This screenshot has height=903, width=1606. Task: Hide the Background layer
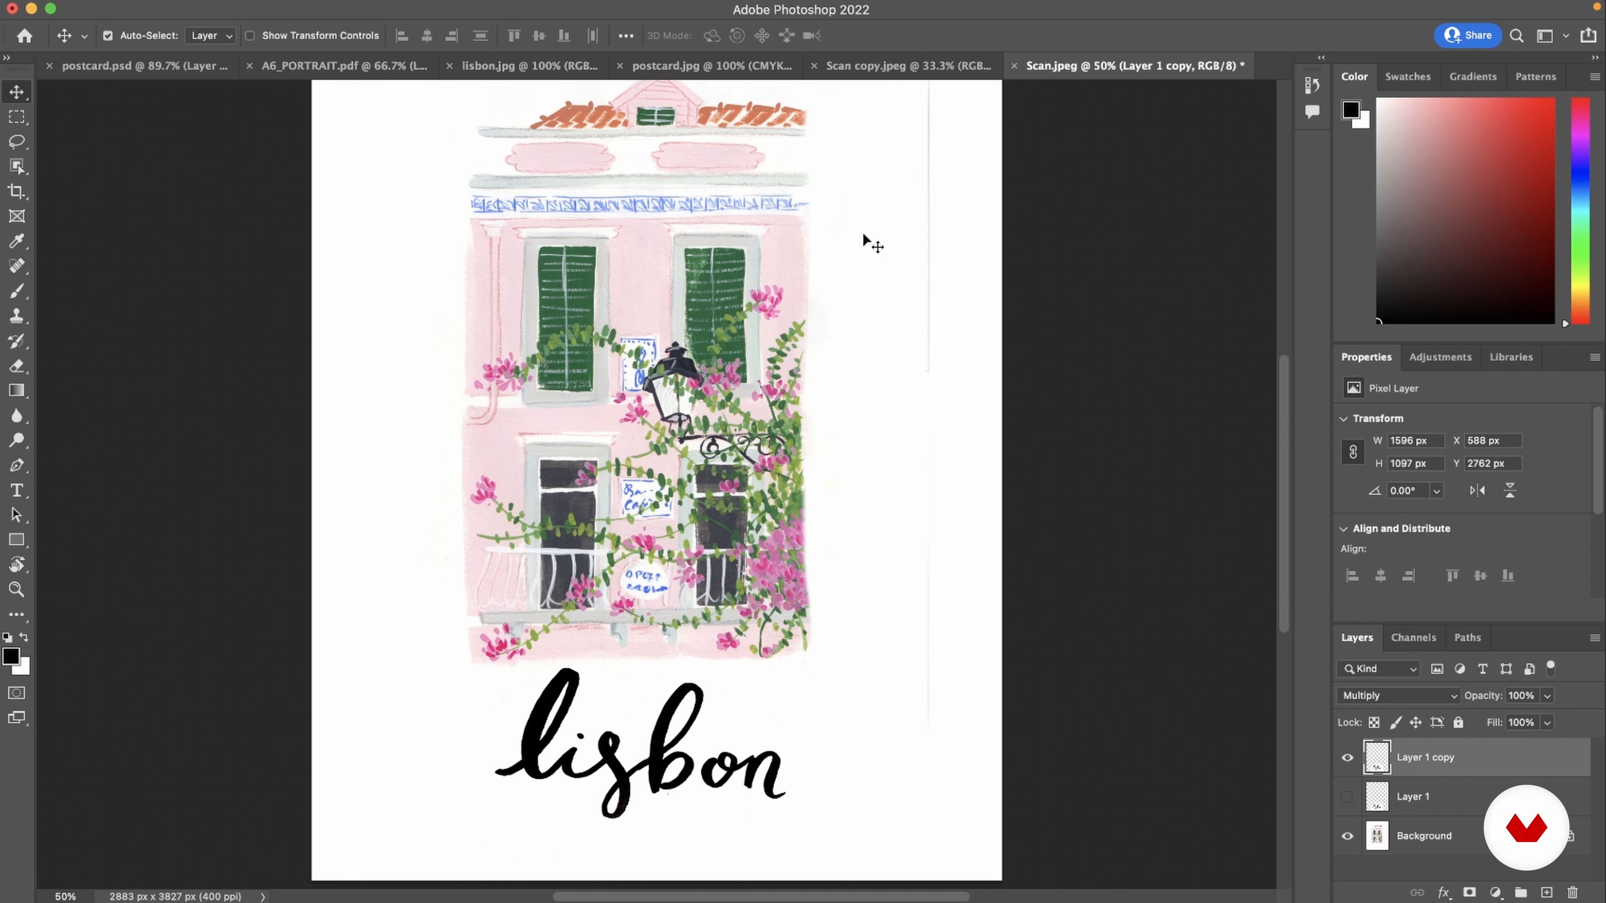click(x=1347, y=836)
